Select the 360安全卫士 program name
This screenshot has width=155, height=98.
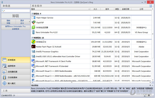[41, 42]
